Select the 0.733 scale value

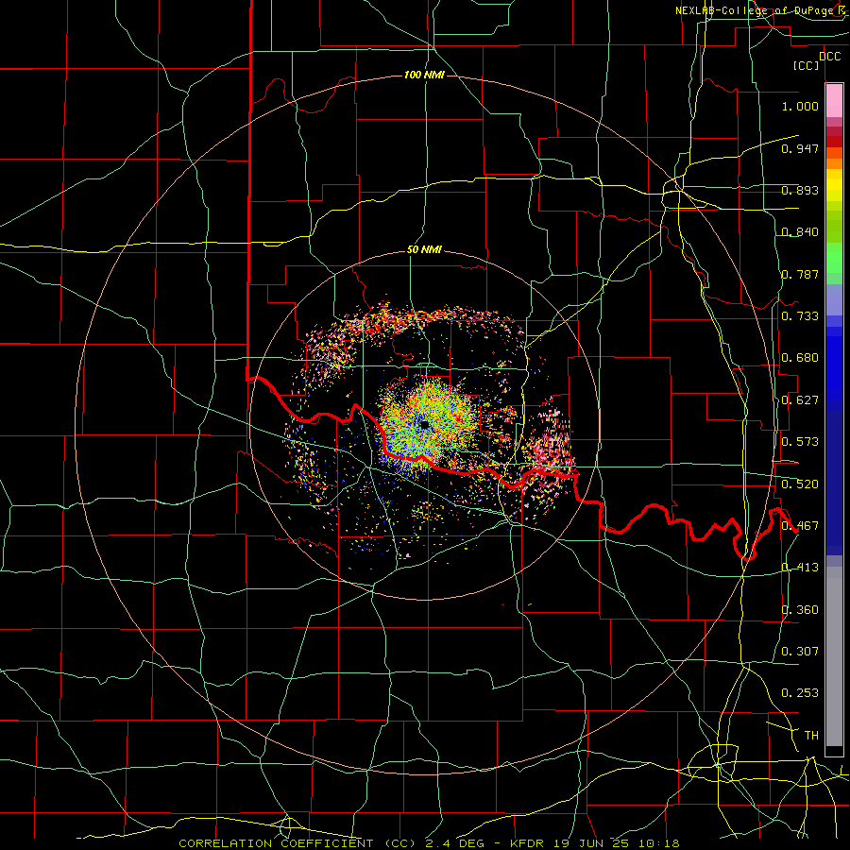point(800,316)
